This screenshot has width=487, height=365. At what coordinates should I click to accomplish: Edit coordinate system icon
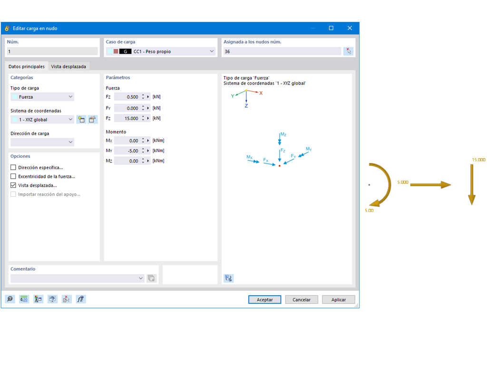click(x=93, y=119)
